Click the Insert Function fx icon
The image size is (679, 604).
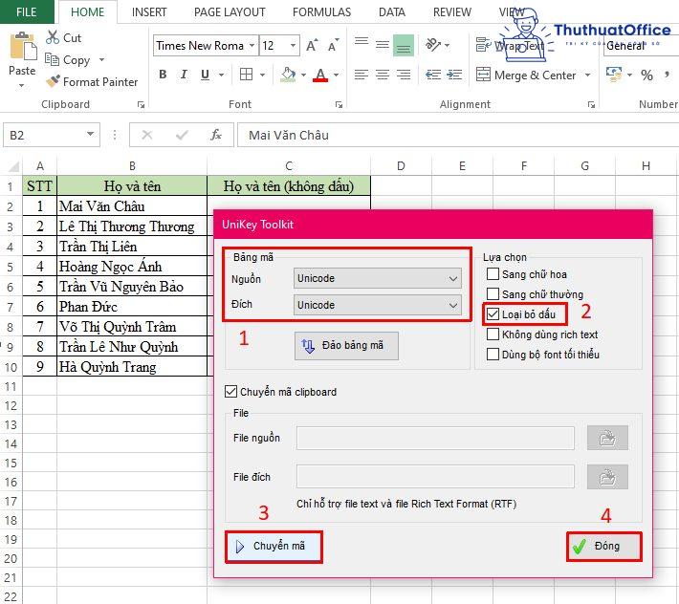(x=215, y=135)
